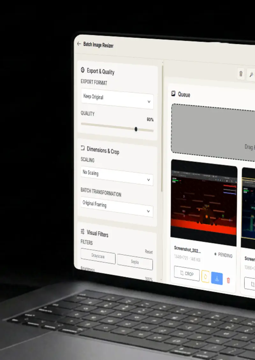Go back using the arrow beside Batch Image Resizer

click(x=79, y=44)
